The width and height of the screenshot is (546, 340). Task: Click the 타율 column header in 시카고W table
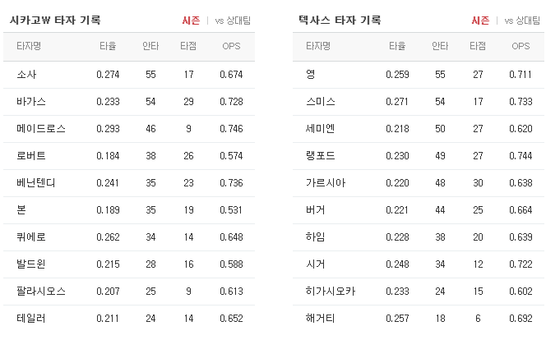pos(108,46)
